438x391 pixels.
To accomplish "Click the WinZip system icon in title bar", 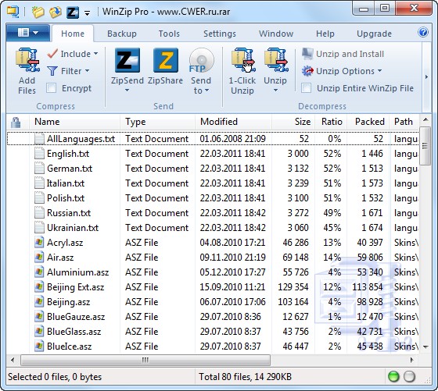I will coord(13,12).
